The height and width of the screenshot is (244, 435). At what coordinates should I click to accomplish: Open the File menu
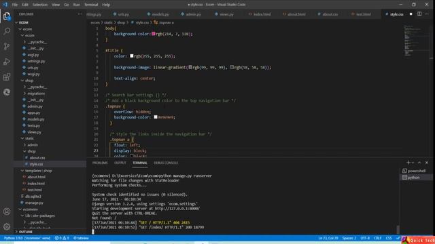(x=15, y=5)
